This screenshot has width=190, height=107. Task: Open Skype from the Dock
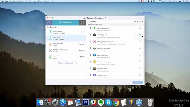[x=108, y=102]
